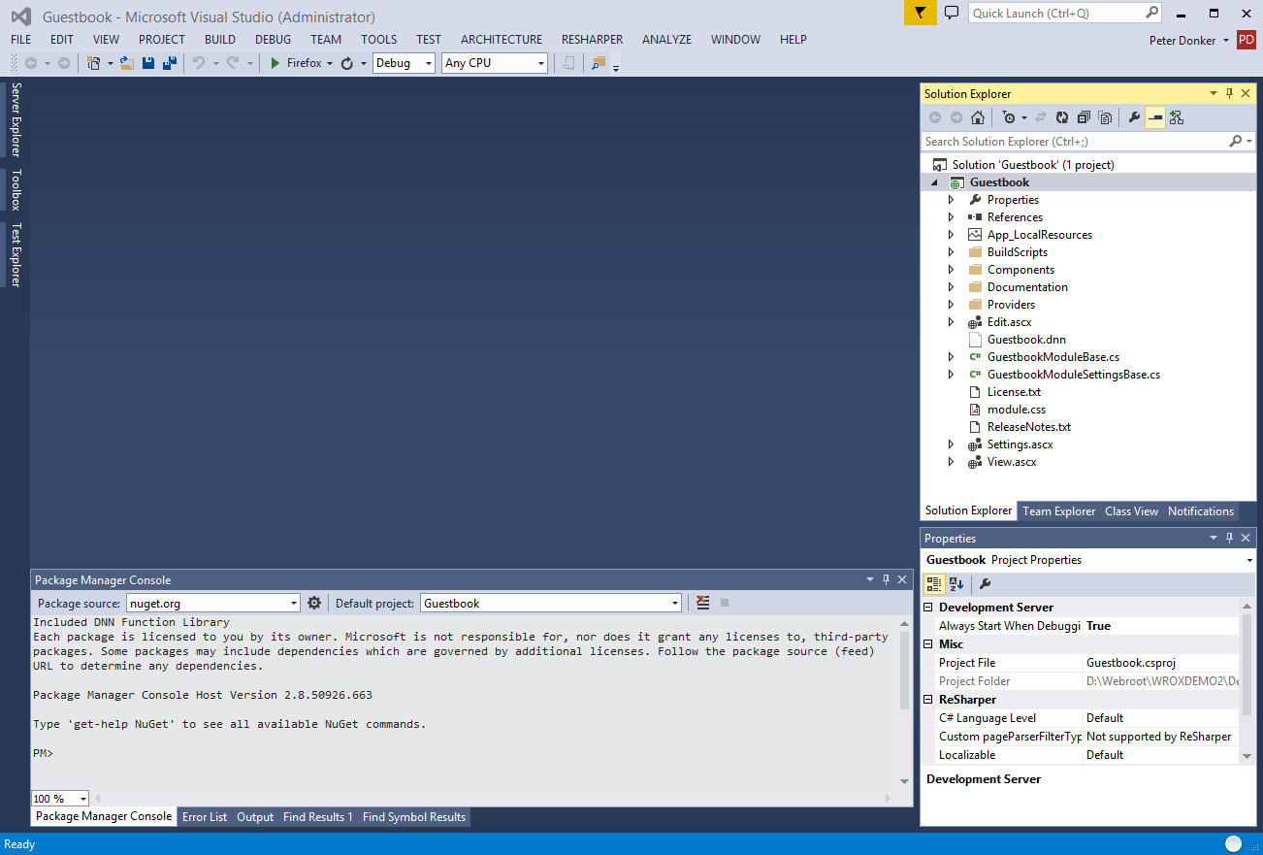
Task: Toggle auto-hide pin on Package Manager Console
Action: (x=886, y=579)
